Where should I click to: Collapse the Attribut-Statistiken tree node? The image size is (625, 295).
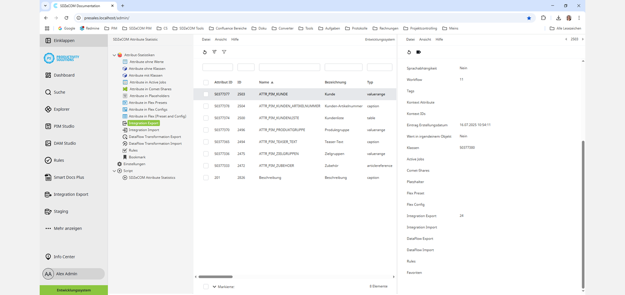pyautogui.click(x=114, y=54)
